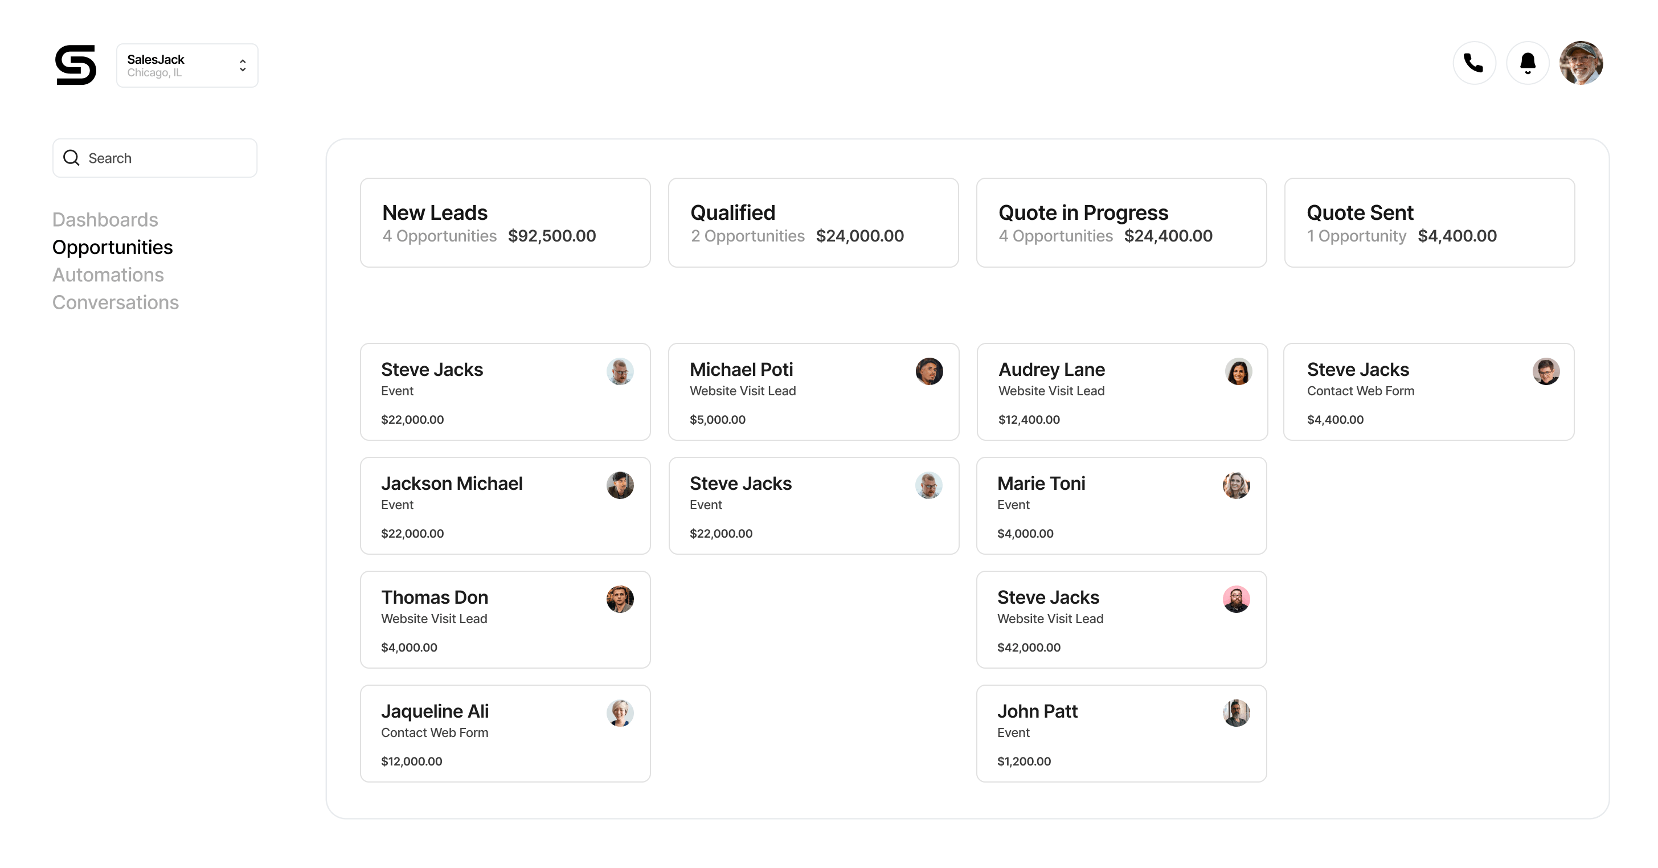Open John Patt opportunity card
Screen dimensions: 1658x868
pos(1121,734)
